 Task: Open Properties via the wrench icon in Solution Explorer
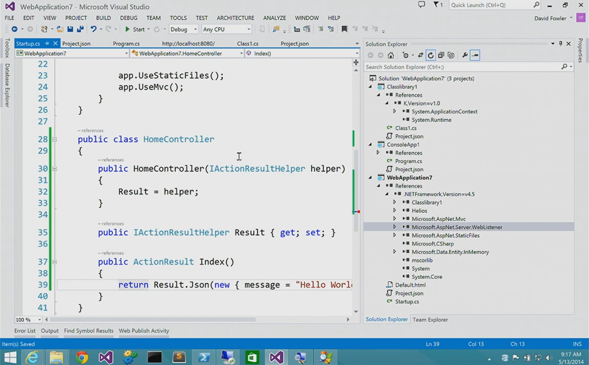tap(465, 56)
